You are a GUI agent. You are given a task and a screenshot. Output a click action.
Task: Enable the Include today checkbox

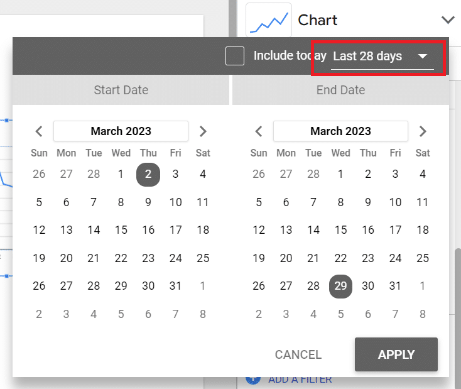(x=235, y=56)
